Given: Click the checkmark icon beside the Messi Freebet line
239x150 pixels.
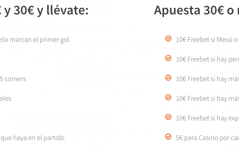Looking at the screenshot, I should (x=168, y=38).
